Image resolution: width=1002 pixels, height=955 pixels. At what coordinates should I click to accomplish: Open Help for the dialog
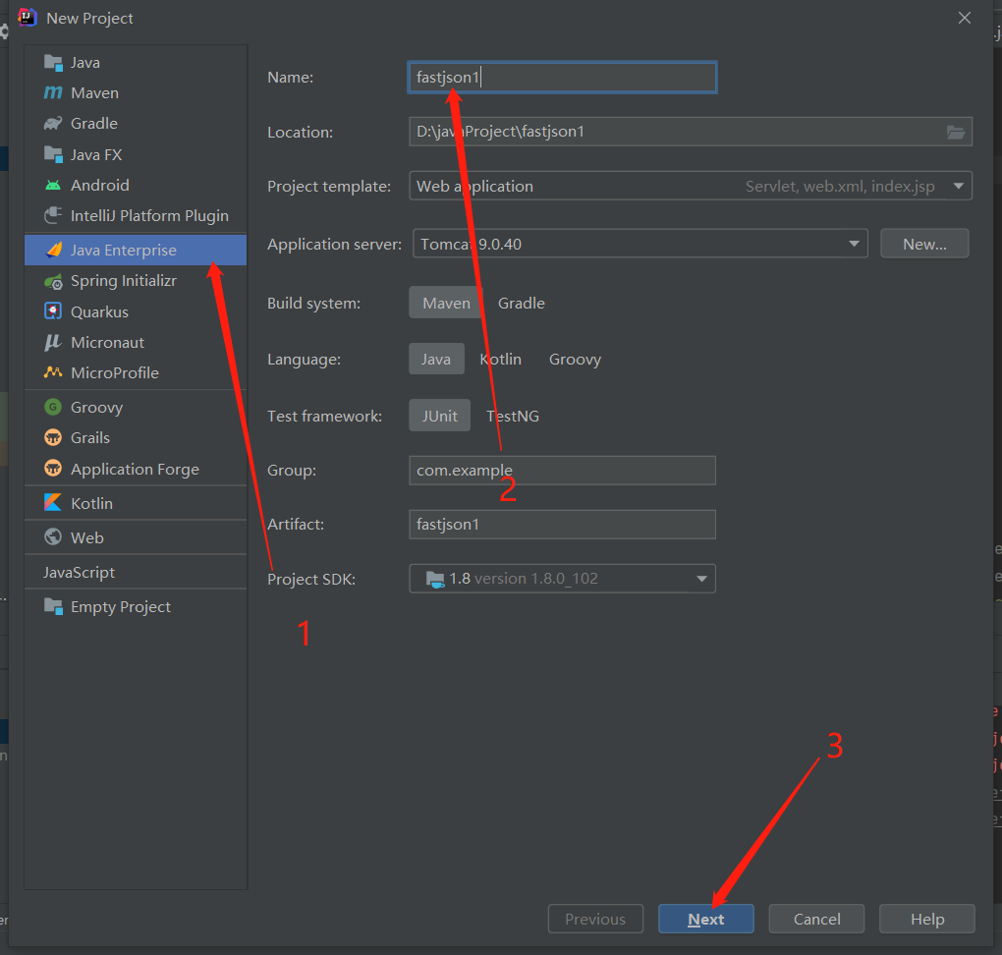[927, 920]
